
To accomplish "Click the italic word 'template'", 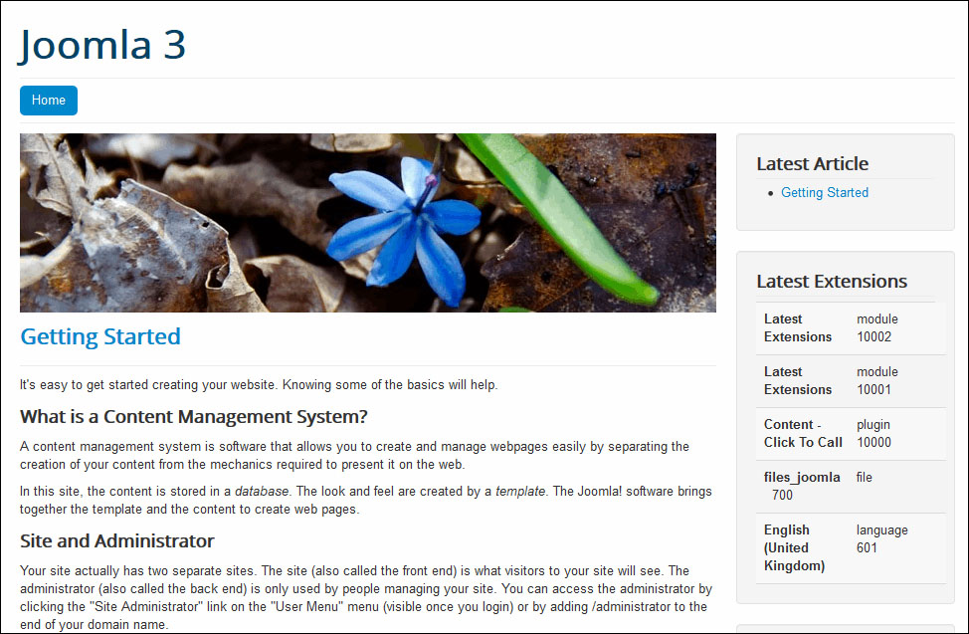I will [520, 491].
